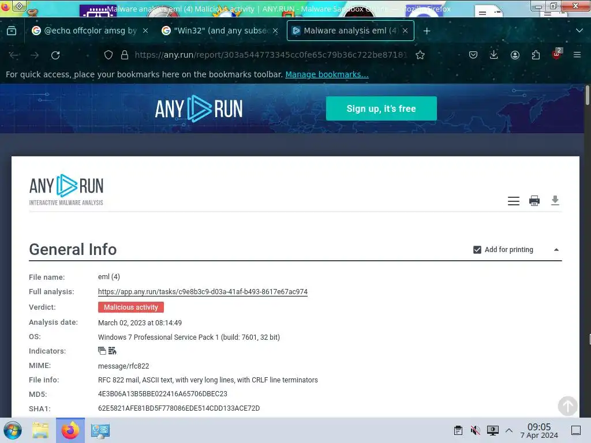
Task: Open Firefox View tab list icon
Action: pyautogui.click(x=12, y=31)
